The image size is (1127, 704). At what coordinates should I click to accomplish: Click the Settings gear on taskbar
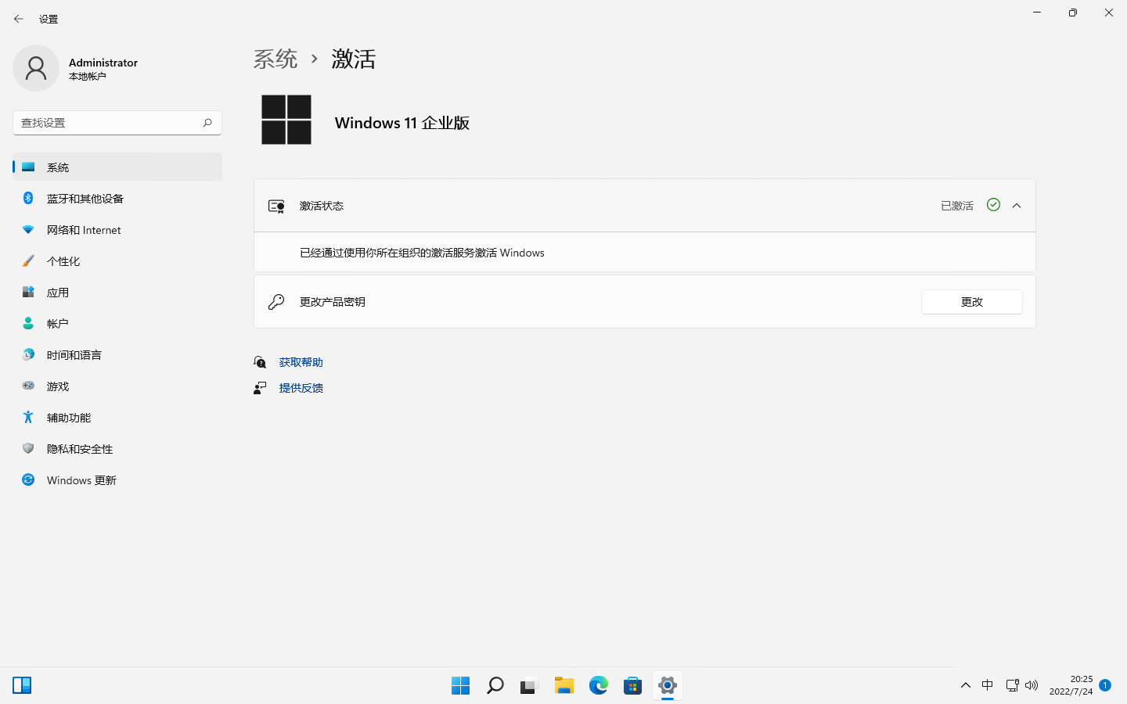click(668, 686)
